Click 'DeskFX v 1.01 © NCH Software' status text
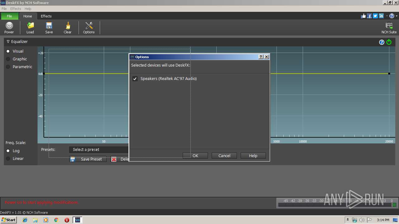Viewport: 399px width, 224px height. click(x=24, y=212)
